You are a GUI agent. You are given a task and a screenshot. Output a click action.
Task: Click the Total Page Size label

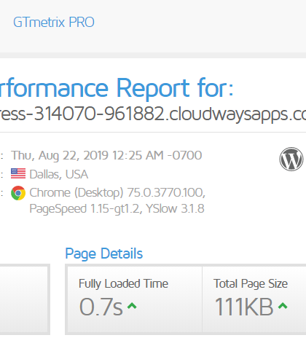tap(251, 283)
